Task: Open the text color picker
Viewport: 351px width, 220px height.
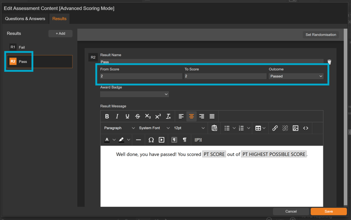Action: pos(107,140)
